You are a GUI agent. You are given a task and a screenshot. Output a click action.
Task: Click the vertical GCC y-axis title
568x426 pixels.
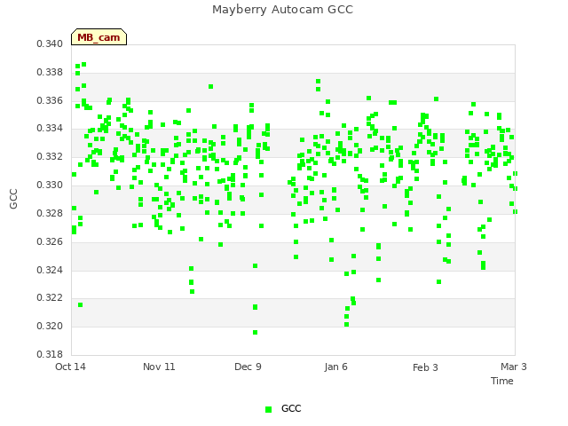click(x=13, y=199)
